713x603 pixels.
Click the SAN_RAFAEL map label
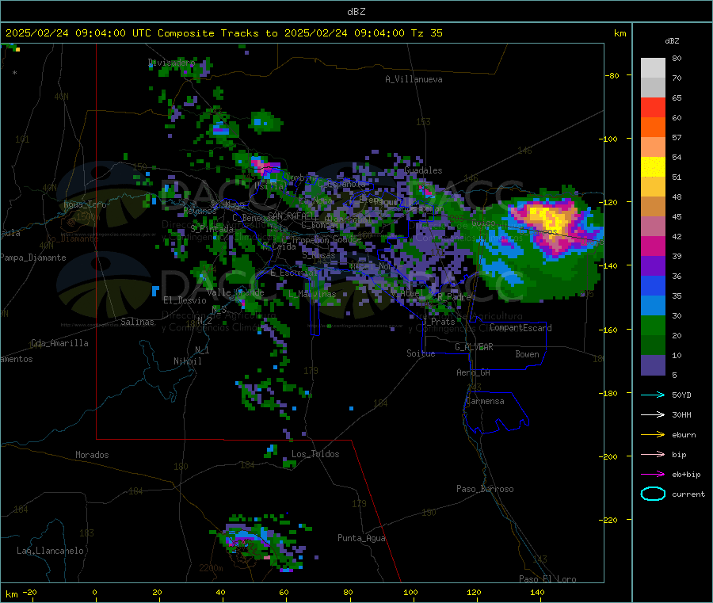click(x=292, y=216)
